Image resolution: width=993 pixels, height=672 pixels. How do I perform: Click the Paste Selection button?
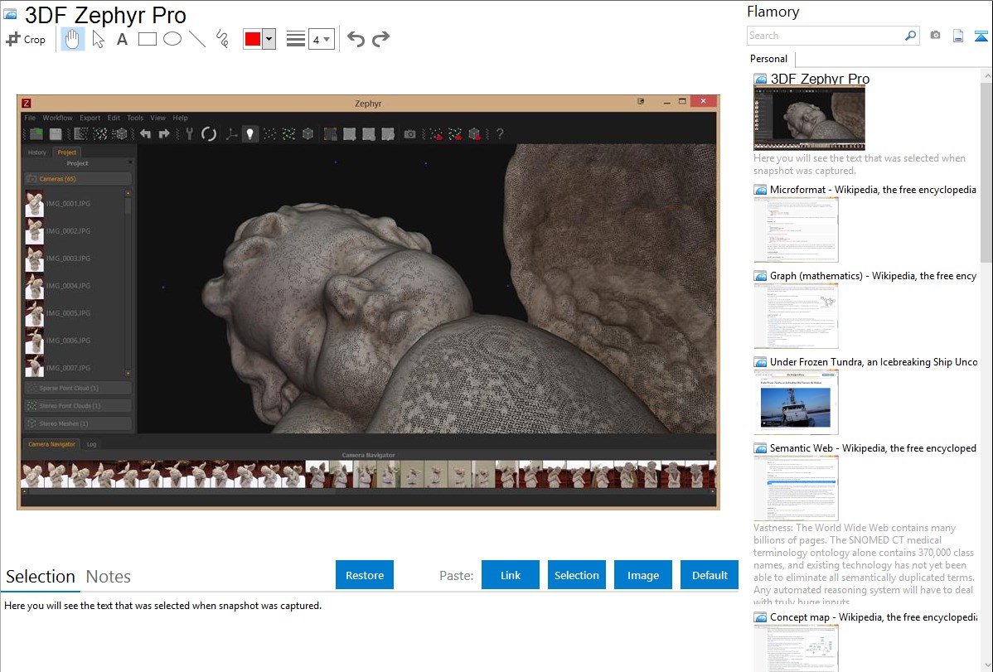(576, 575)
